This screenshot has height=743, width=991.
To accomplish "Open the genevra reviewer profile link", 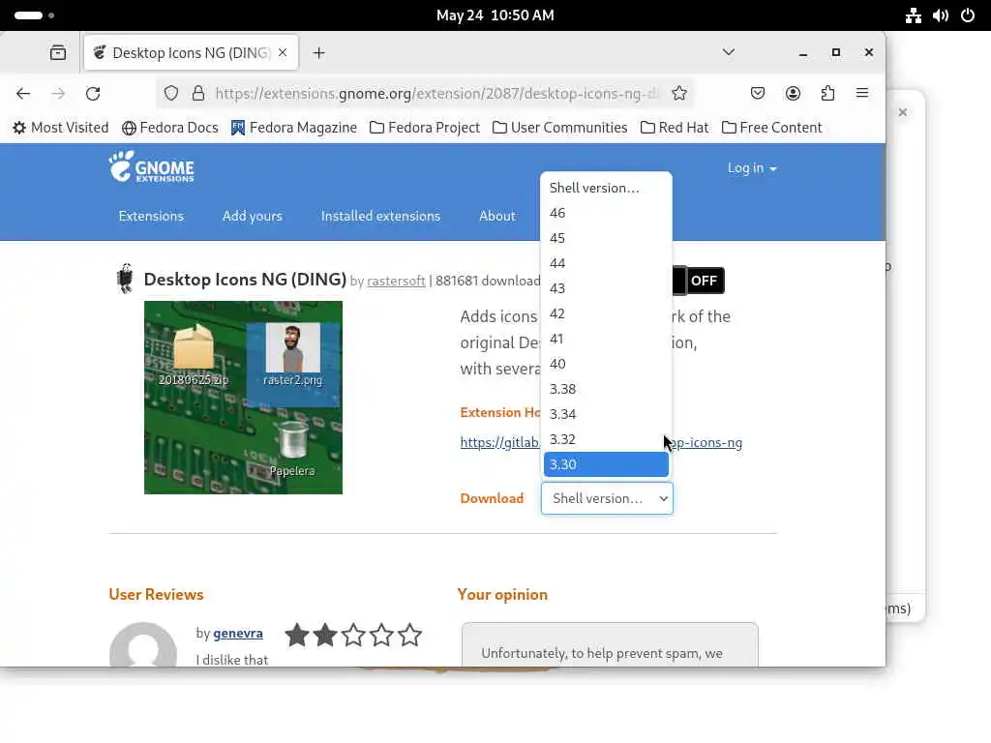I will [238, 633].
